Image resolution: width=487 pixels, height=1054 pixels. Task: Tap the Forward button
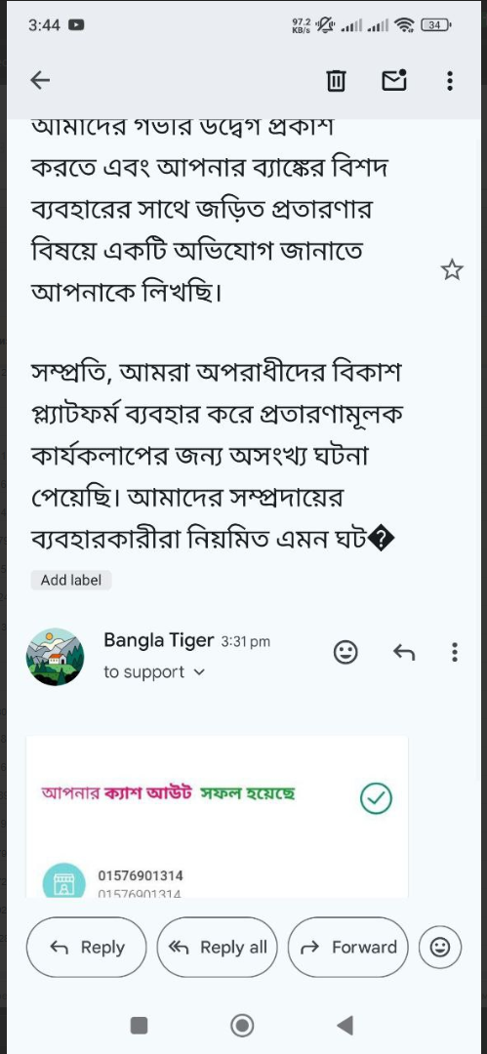pos(347,947)
